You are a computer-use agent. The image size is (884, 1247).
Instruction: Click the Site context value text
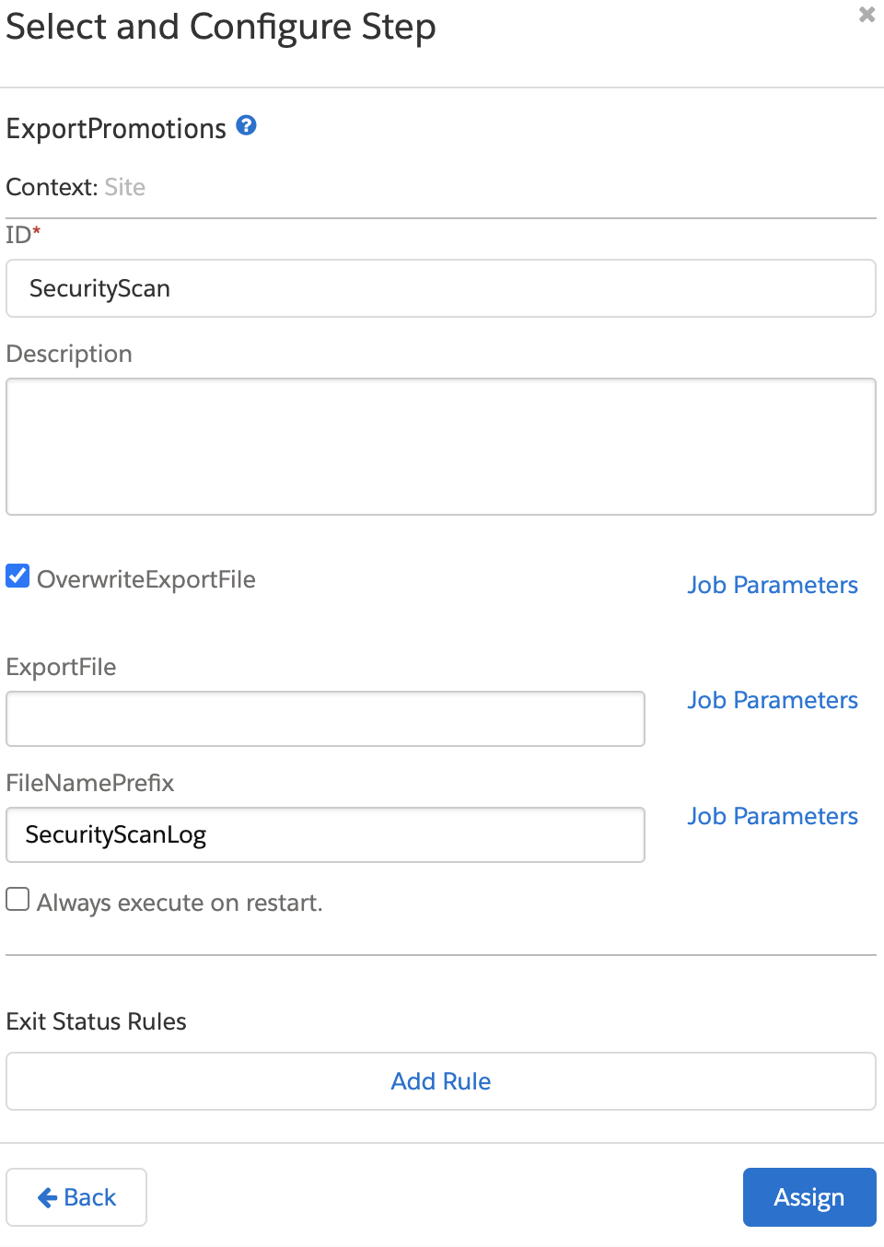(x=125, y=187)
